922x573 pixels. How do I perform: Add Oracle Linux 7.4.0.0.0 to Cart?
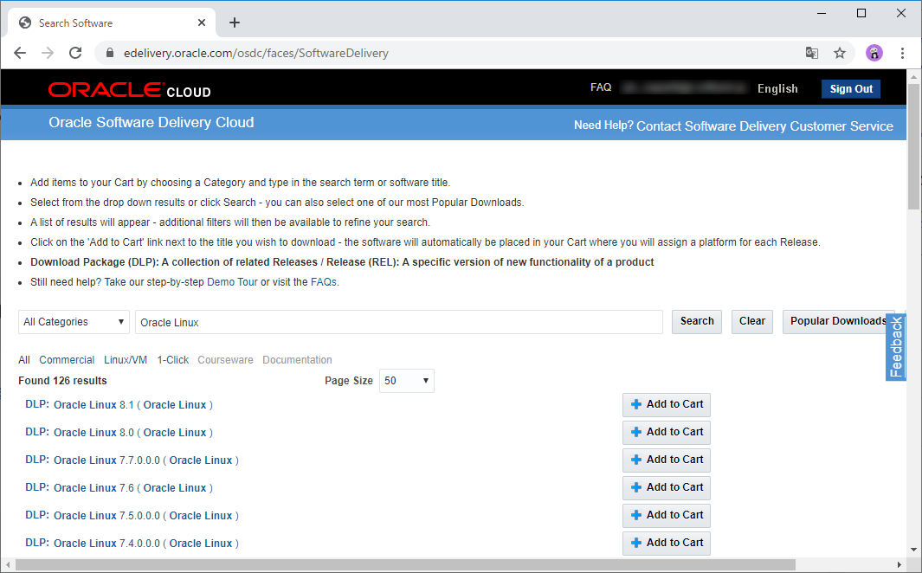point(667,543)
